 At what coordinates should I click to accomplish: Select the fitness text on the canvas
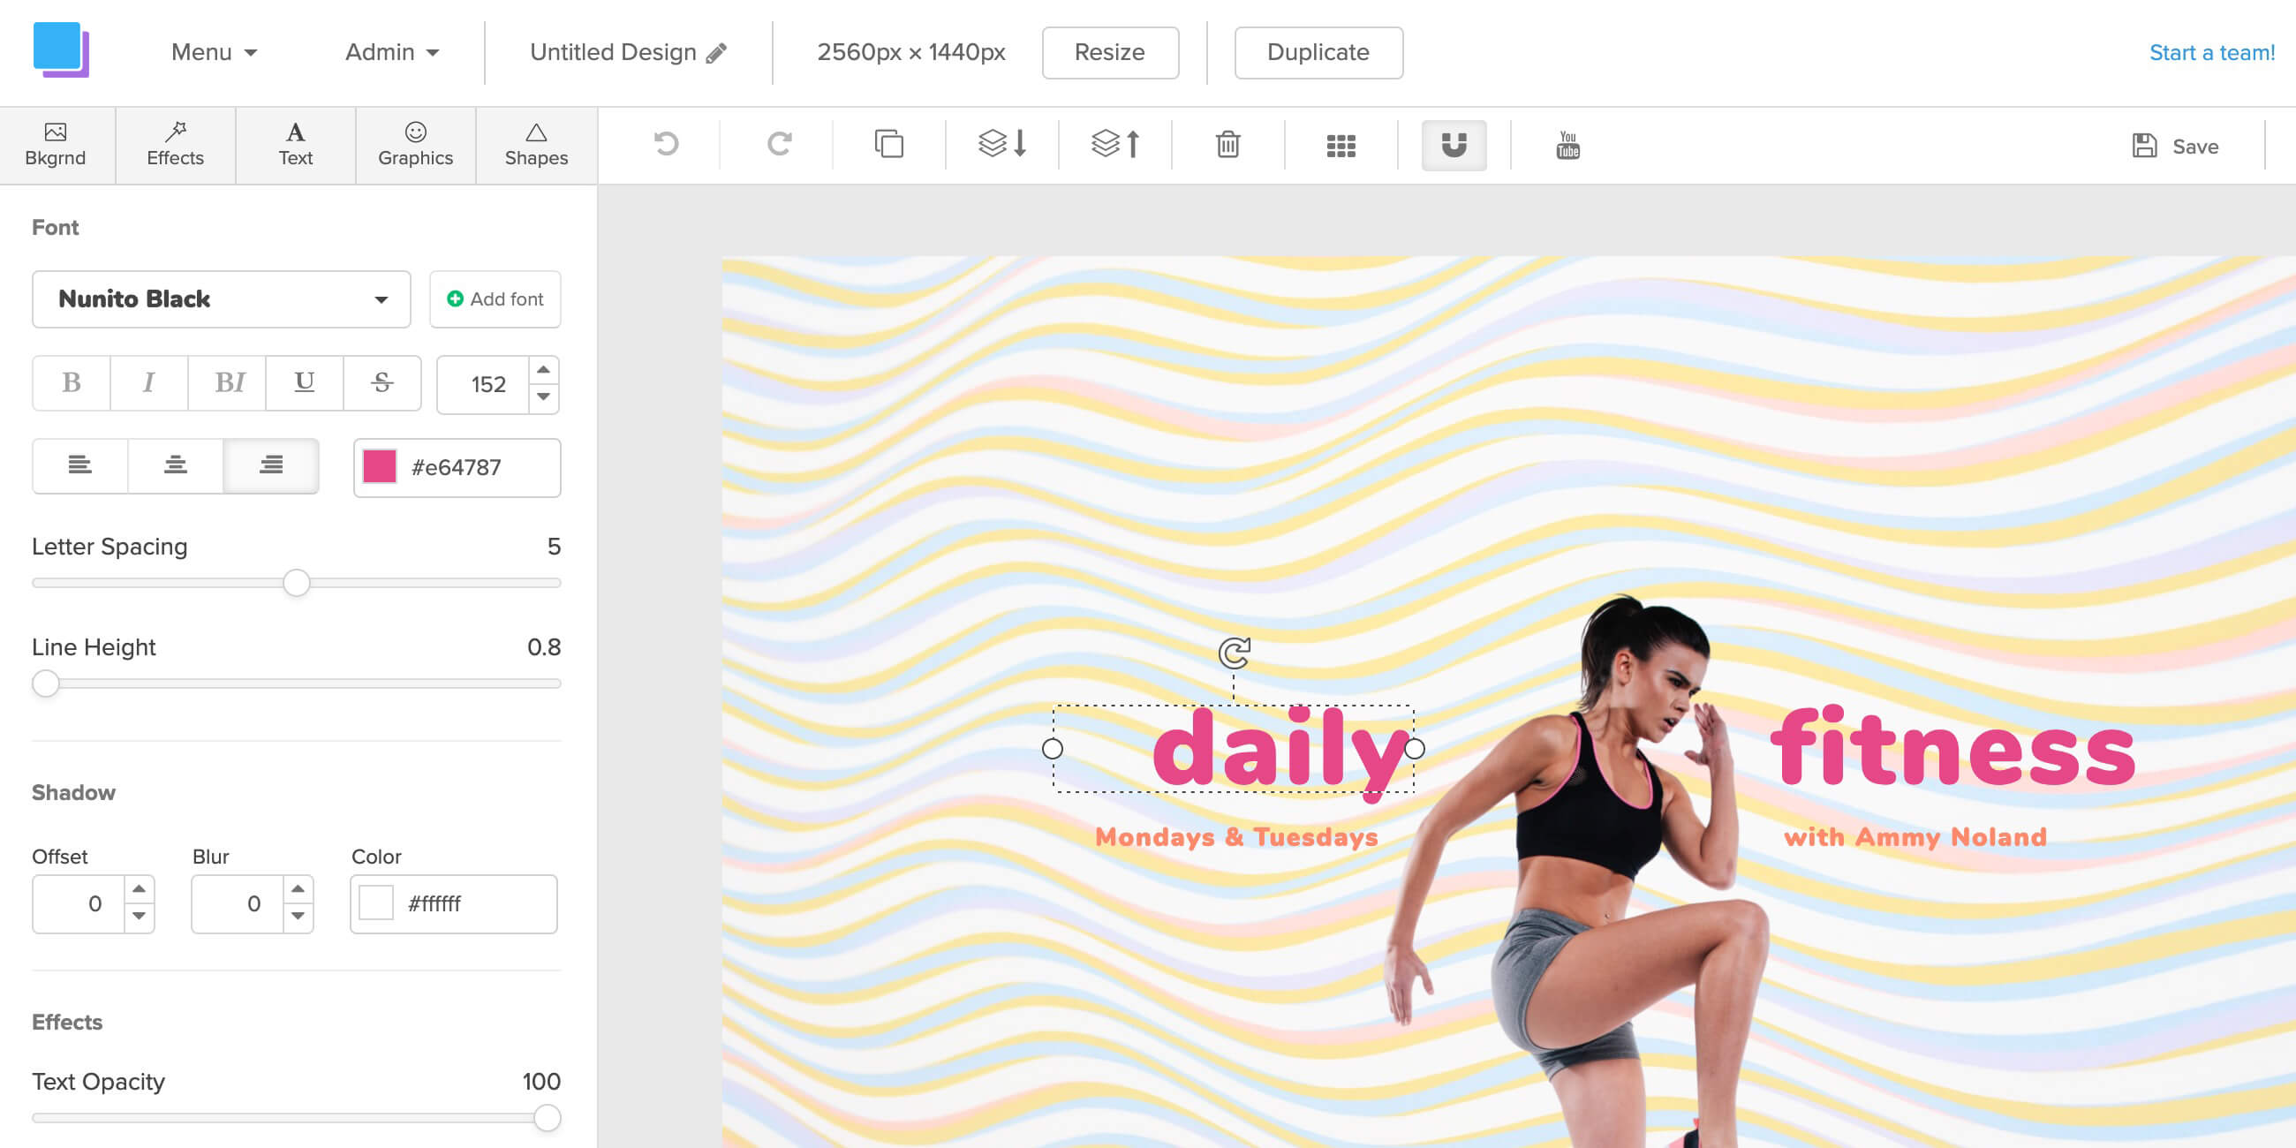click(x=1952, y=745)
